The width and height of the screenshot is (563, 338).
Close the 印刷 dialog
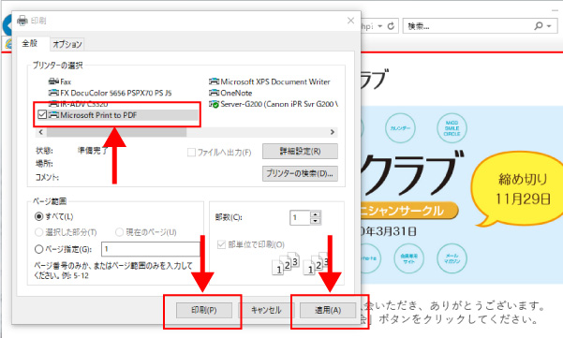click(350, 21)
